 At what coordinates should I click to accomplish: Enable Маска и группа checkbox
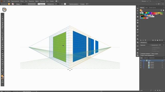(151, 54)
